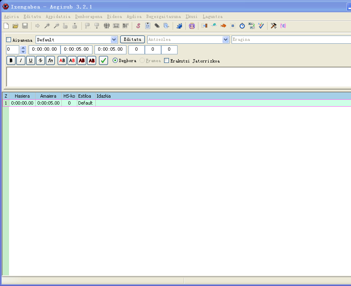The width and height of the screenshot is (351, 286).
Task: Click the Editatu button beside style box
Action: click(133, 40)
